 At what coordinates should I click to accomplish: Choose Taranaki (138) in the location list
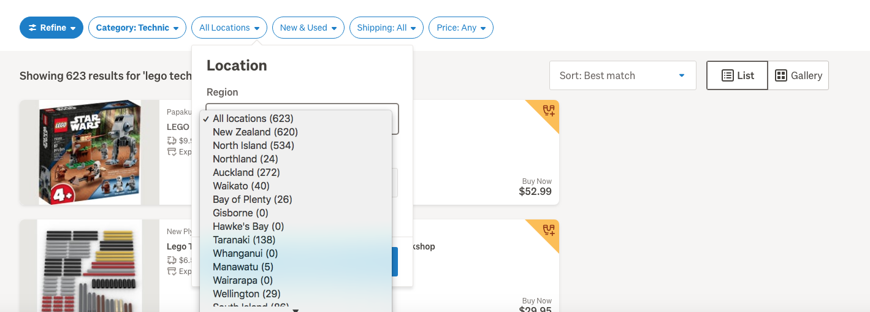tap(244, 240)
